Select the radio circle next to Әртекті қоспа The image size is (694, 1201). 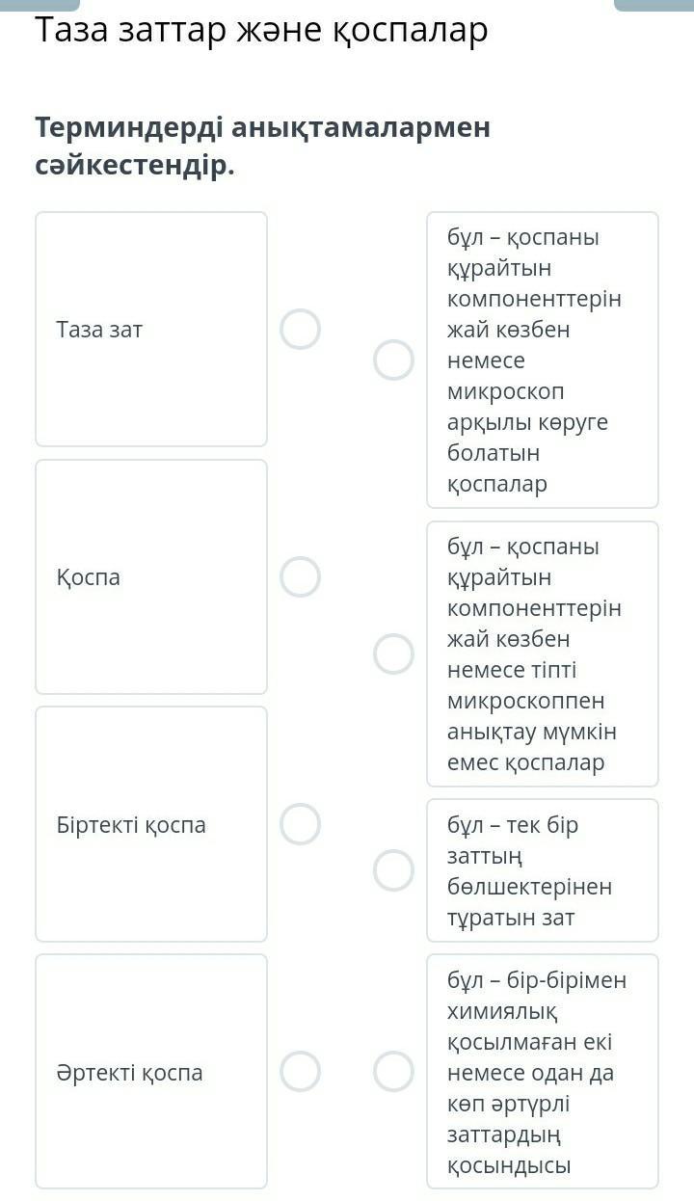coord(300,1071)
